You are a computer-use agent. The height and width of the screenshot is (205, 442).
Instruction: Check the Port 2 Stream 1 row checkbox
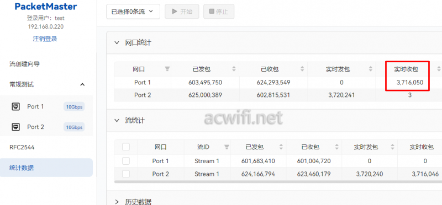[x=126, y=174]
